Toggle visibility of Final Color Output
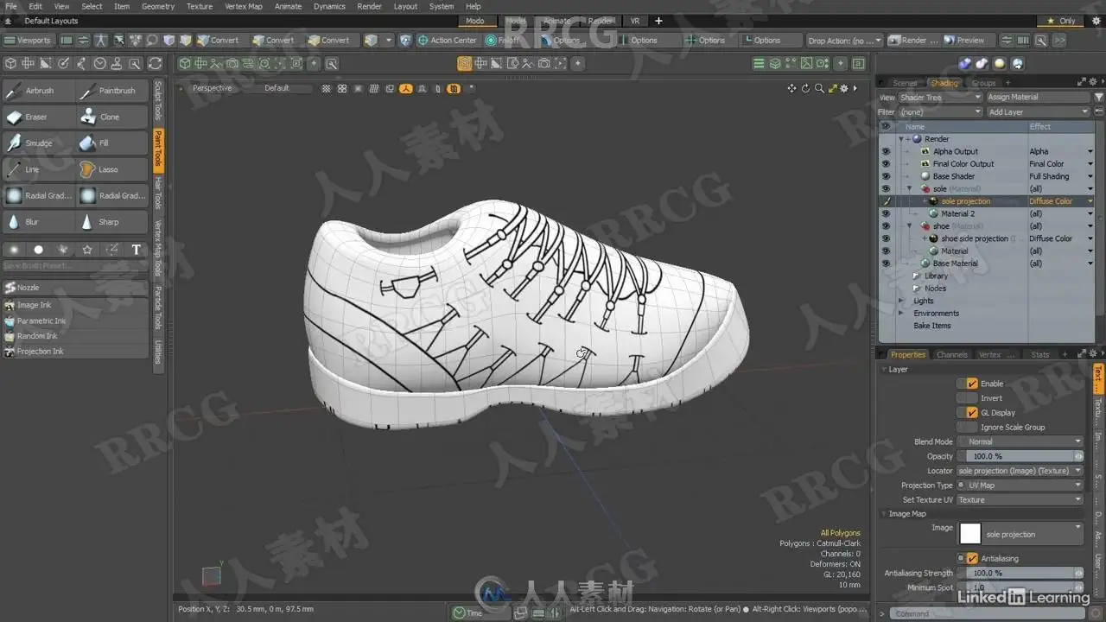Screen dimensions: 1106x622 pyautogui.click(x=885, y=164)
